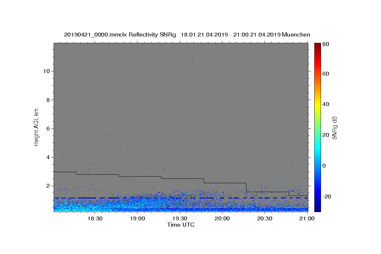Click the 18:30 time tick label
This screenshot has width=381, height=254.
(x=95, y=218)
